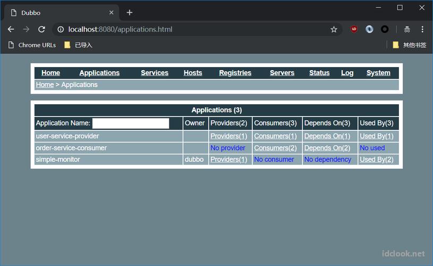Focus the Application Name search field
The width and height of the screenshot is (433, 266).
coord(131,123)
